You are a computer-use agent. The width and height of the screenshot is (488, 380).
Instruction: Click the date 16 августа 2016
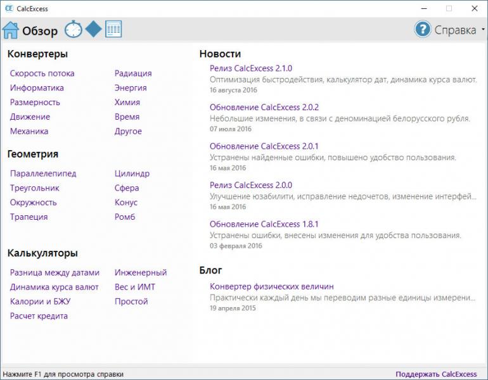[x=233, y=90]
